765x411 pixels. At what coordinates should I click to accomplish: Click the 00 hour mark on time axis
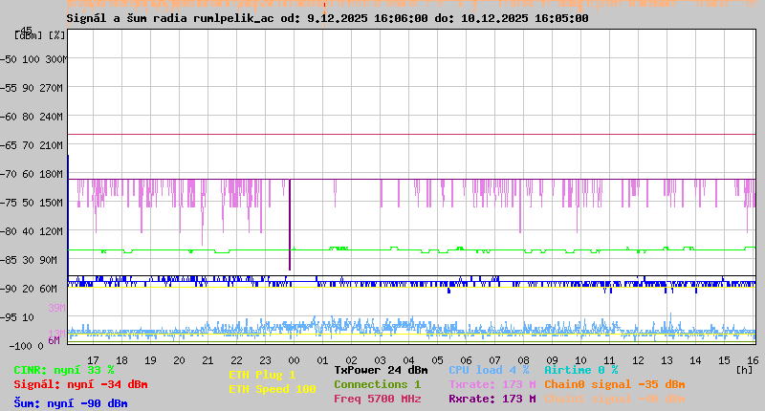pos(295,359)
